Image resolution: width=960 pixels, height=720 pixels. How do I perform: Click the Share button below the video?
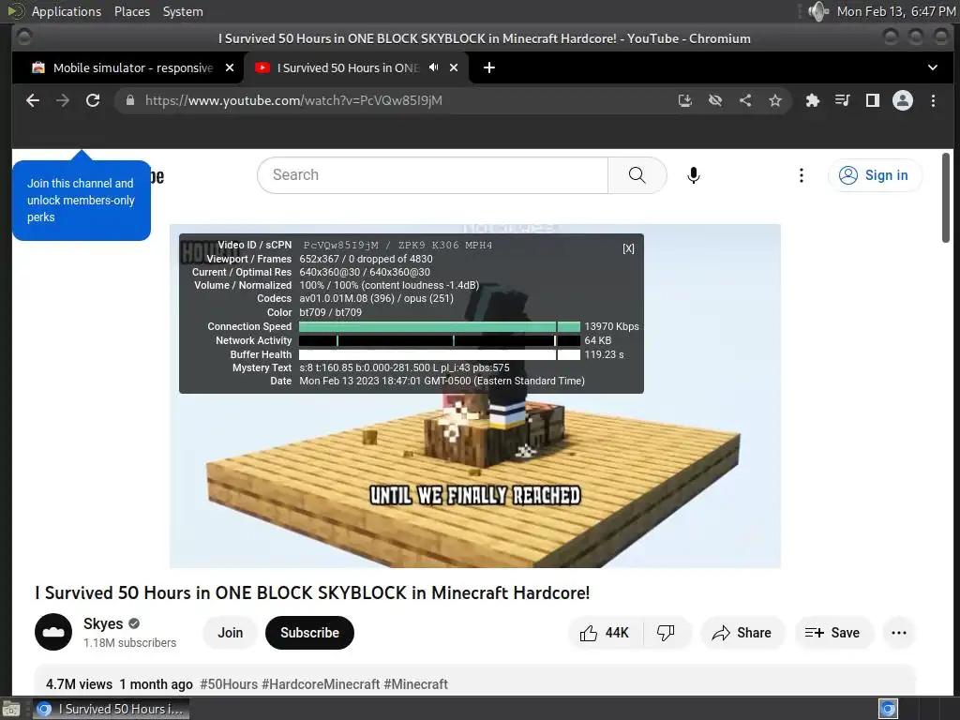(x=742, y=633)
